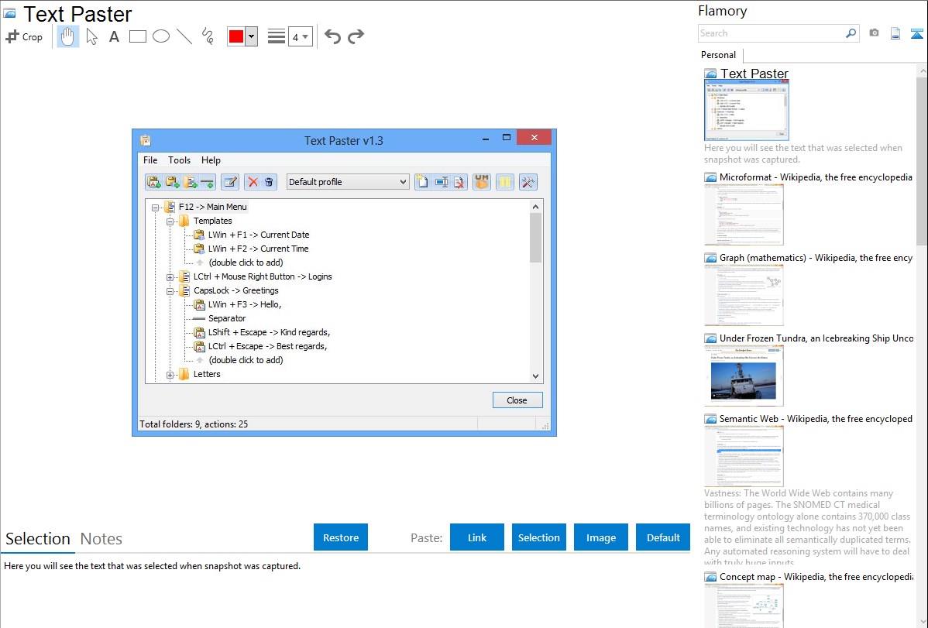Viewport: 928px width, 628px height.
Task: Undo the last annotation
Action: 332,36
